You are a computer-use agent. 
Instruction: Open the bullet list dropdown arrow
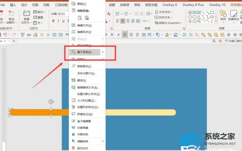122,14
